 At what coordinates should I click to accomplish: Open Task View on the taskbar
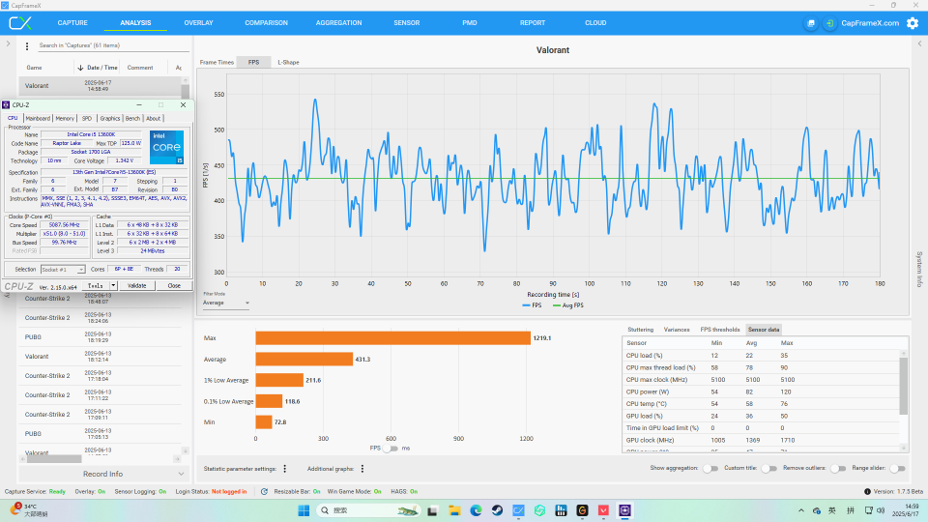click(x=433, y=510)
